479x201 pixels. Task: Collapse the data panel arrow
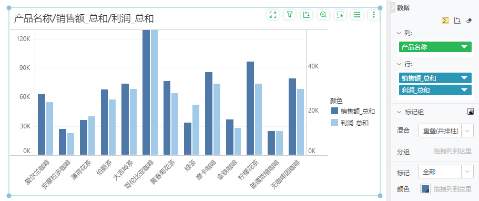coord(393,8)
